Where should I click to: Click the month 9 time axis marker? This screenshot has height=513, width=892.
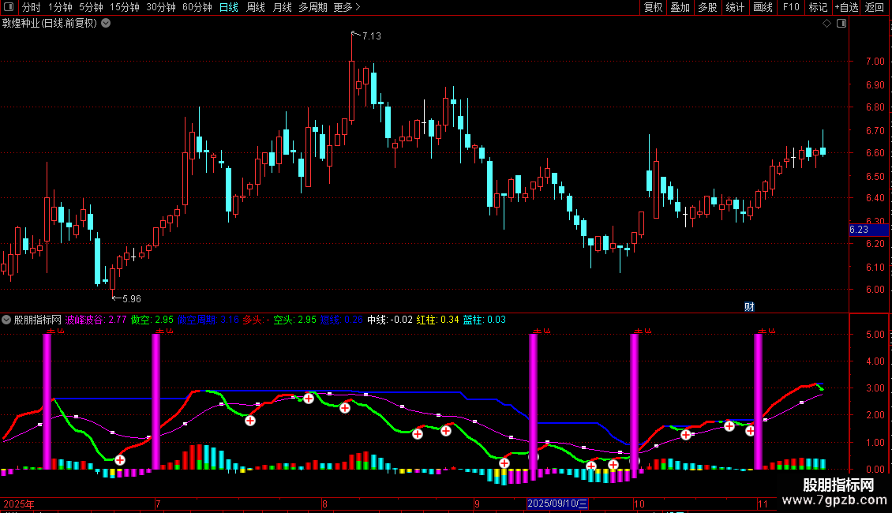click(477, 504)
